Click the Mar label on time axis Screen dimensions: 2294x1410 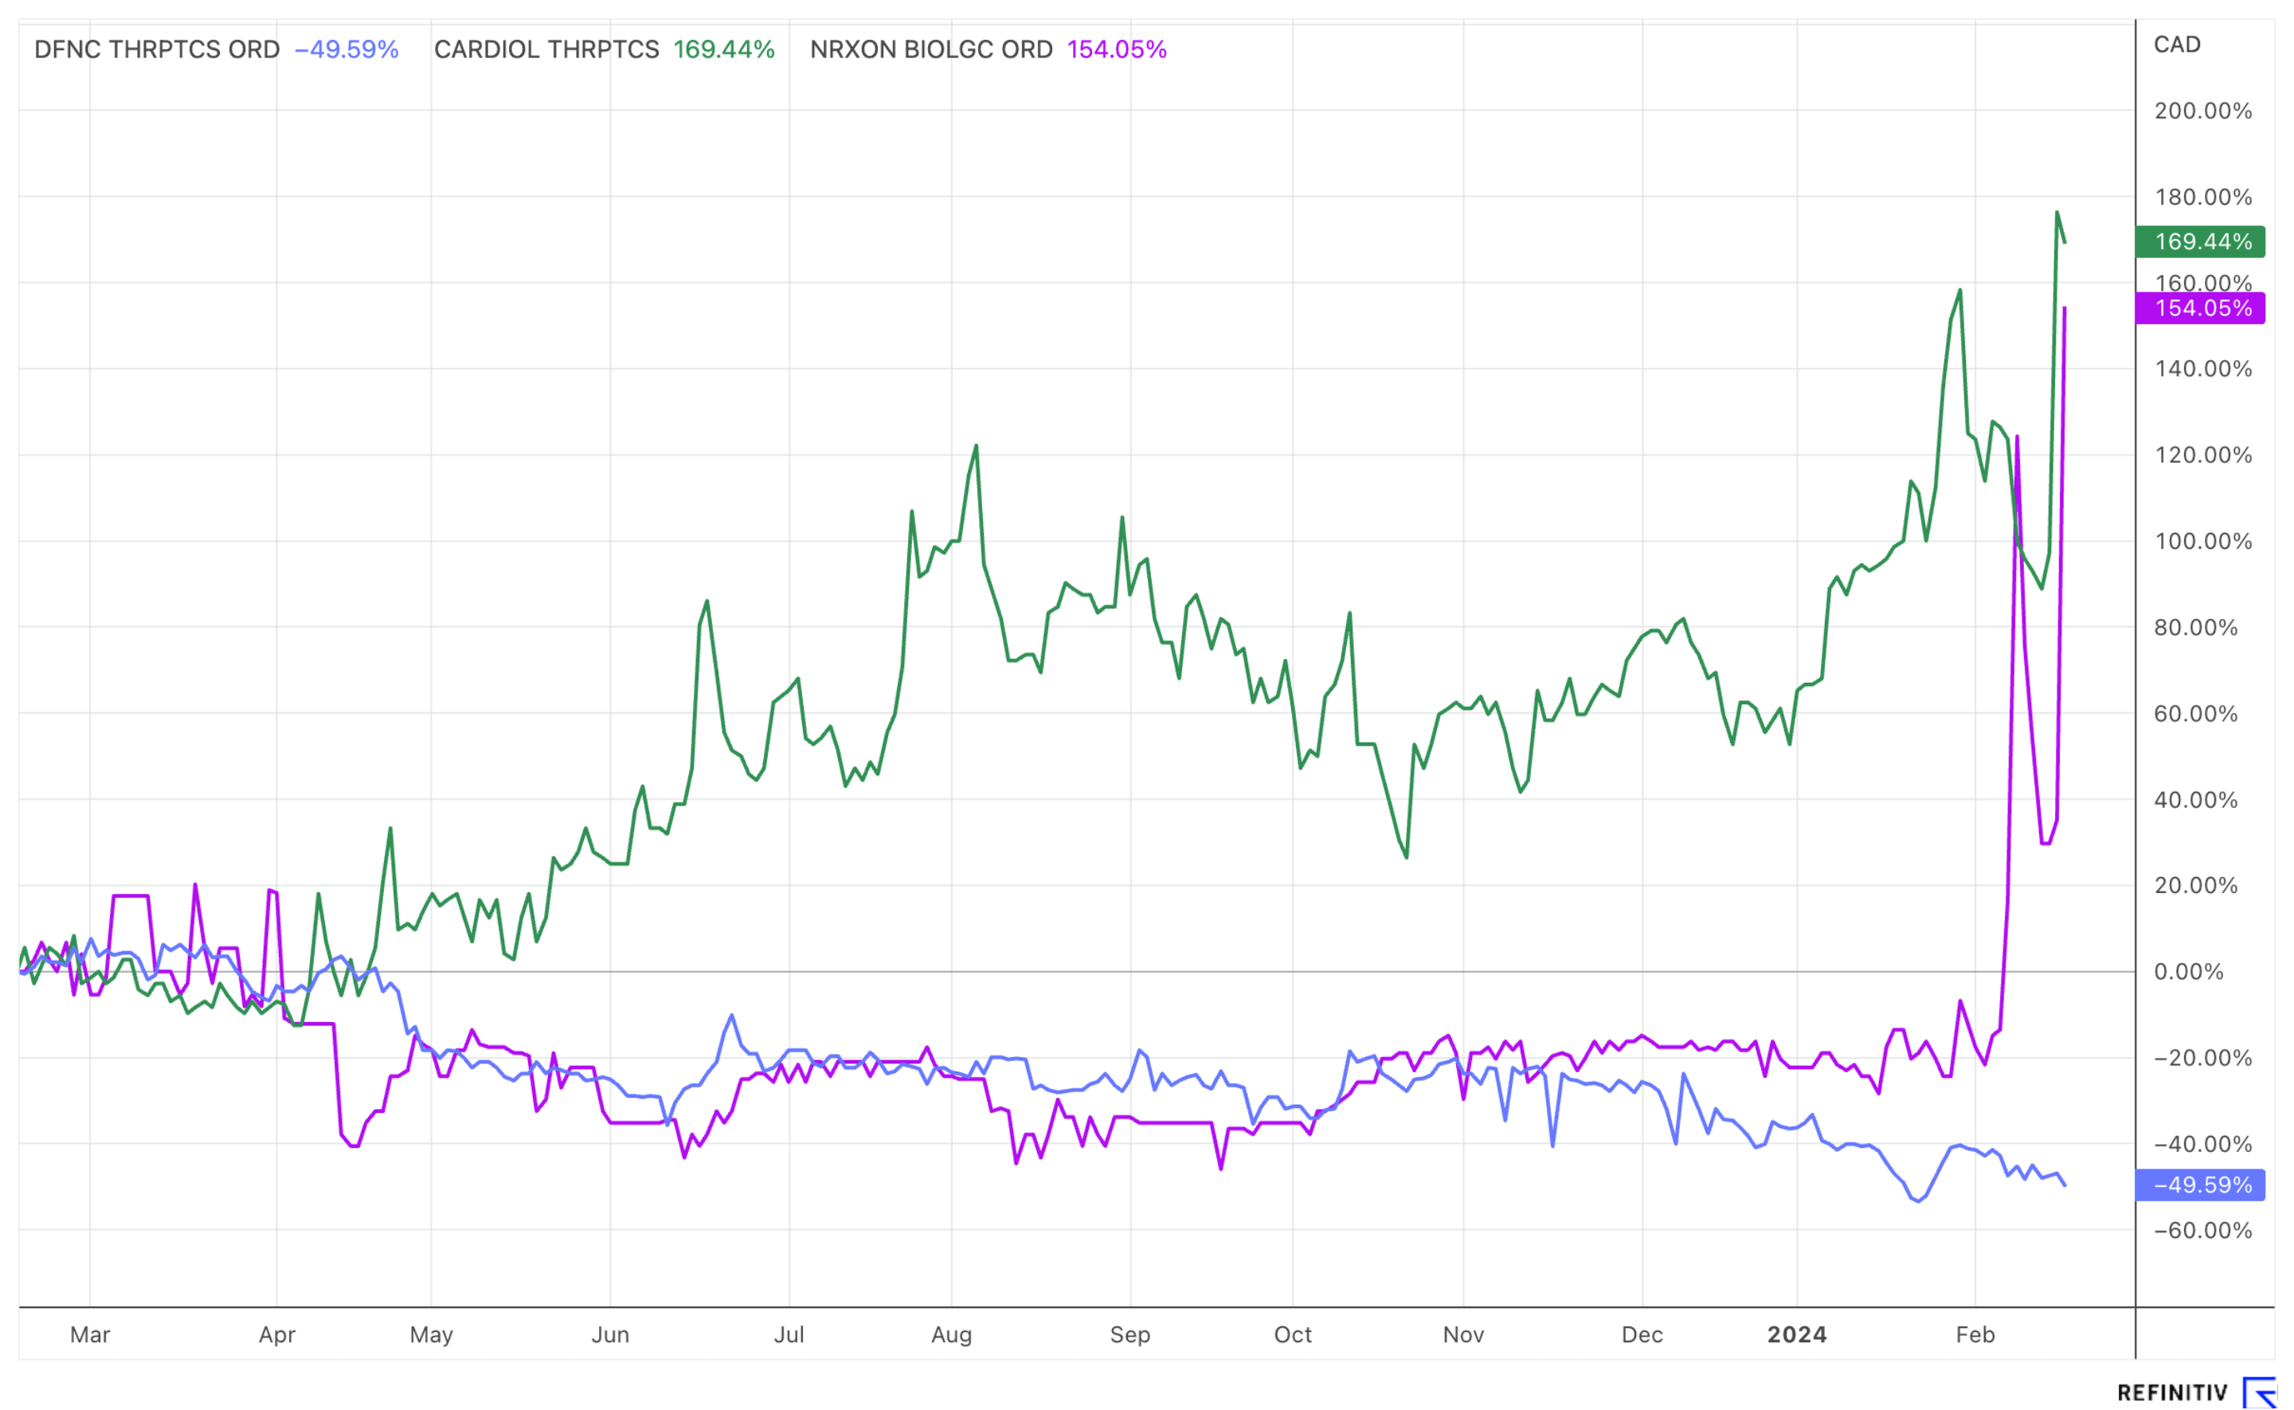tap(89, 1334)
